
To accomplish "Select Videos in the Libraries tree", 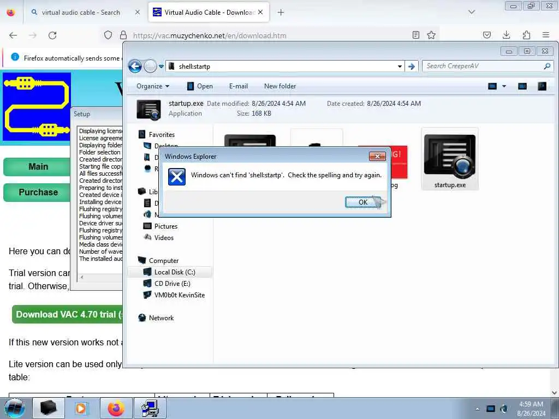I will click(x=158, y=238).
